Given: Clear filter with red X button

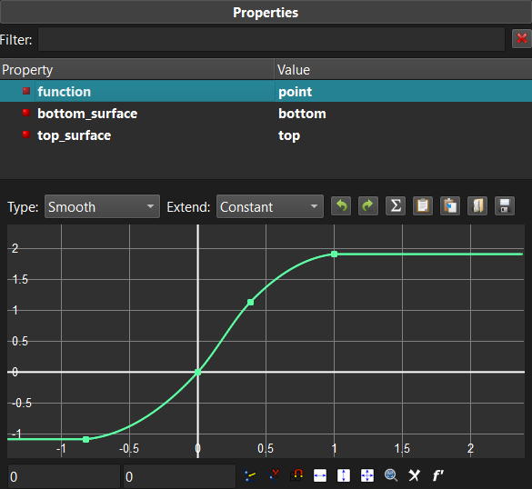Looking at the screenshot, I should click(522, 39).
